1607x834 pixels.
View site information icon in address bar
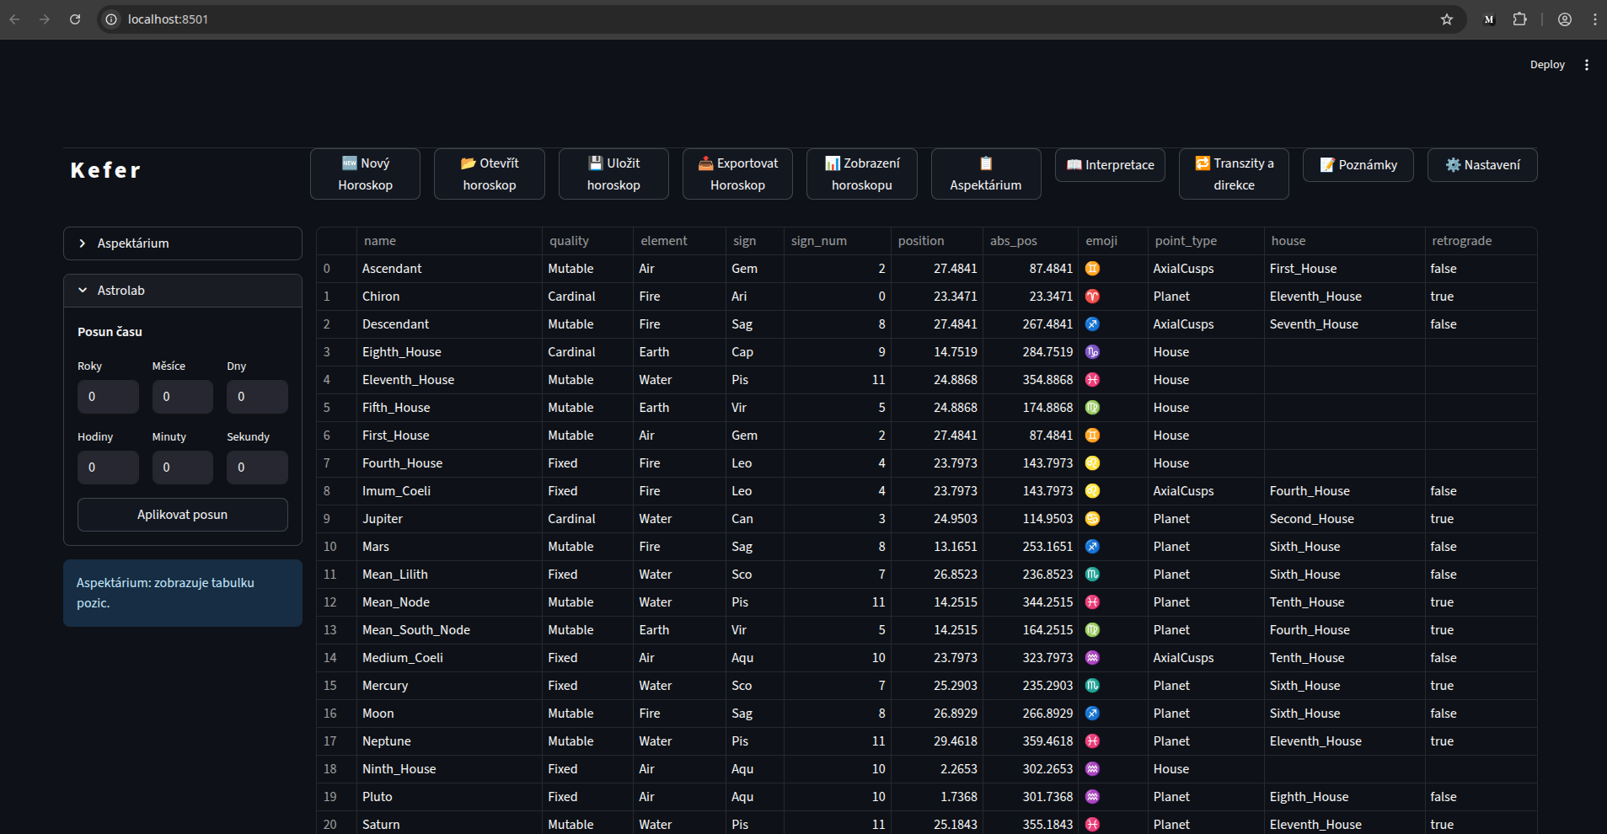(x=111, y=19)
